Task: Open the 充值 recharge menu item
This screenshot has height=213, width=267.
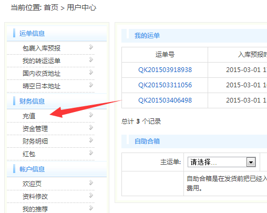Action: pyautogui.click(x=29, y=116)
